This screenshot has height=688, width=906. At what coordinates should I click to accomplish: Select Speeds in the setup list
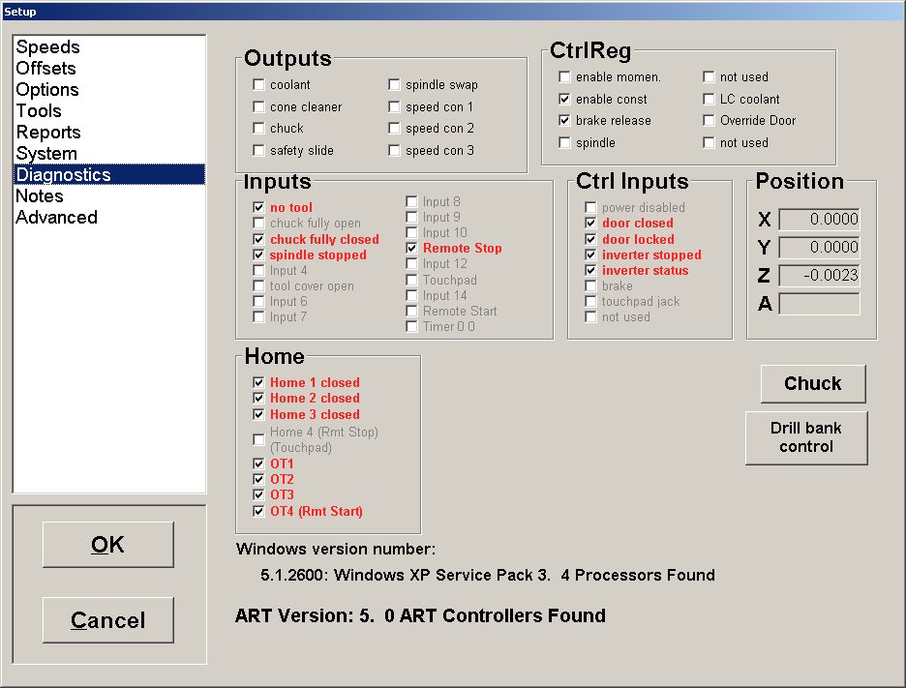(47, 47)
